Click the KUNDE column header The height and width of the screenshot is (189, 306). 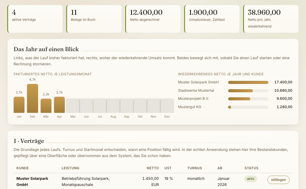tap(23, 168)
